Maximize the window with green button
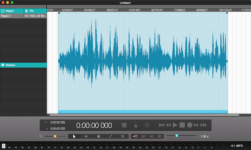 pos(12,3)
